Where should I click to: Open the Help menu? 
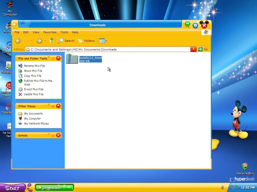point(75,32)
